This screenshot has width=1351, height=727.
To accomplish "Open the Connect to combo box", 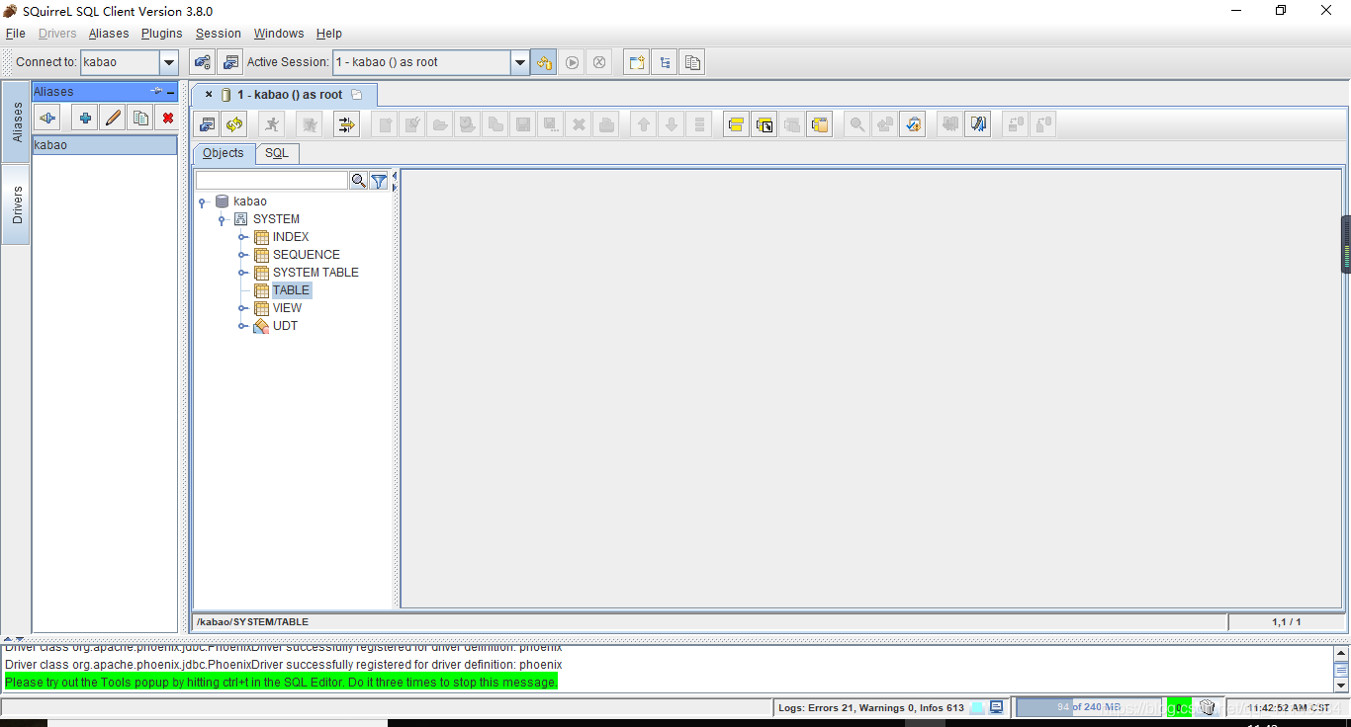I will (x=168, y=62).
